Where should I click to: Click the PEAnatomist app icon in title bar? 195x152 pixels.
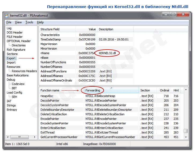tap(7, 16)
